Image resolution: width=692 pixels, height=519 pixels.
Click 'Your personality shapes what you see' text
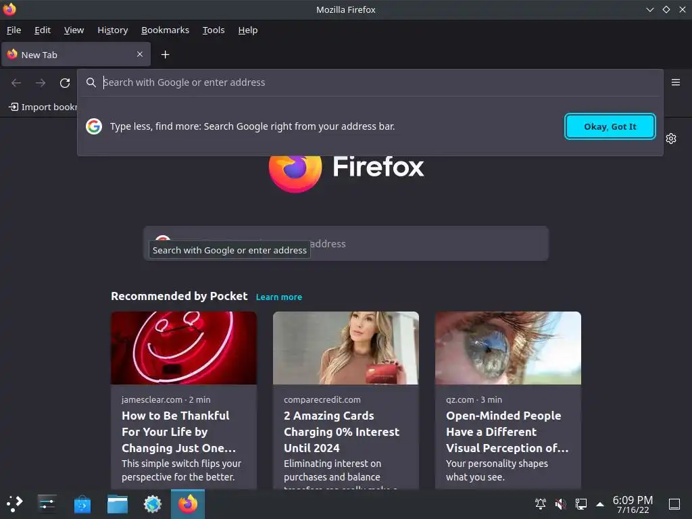tap(497, 470)
